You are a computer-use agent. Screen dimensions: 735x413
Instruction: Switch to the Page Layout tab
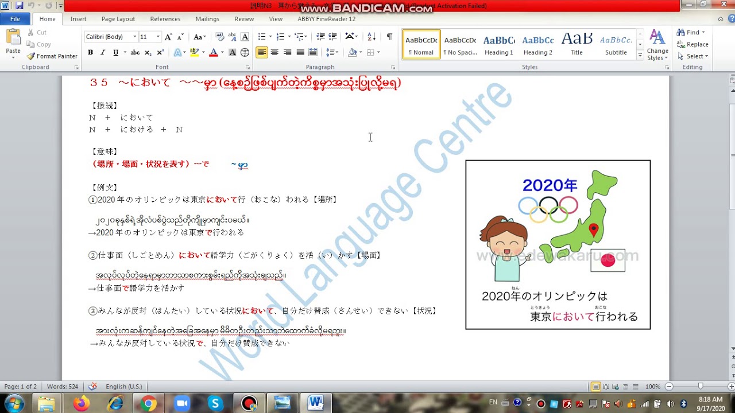pos(118,19)
